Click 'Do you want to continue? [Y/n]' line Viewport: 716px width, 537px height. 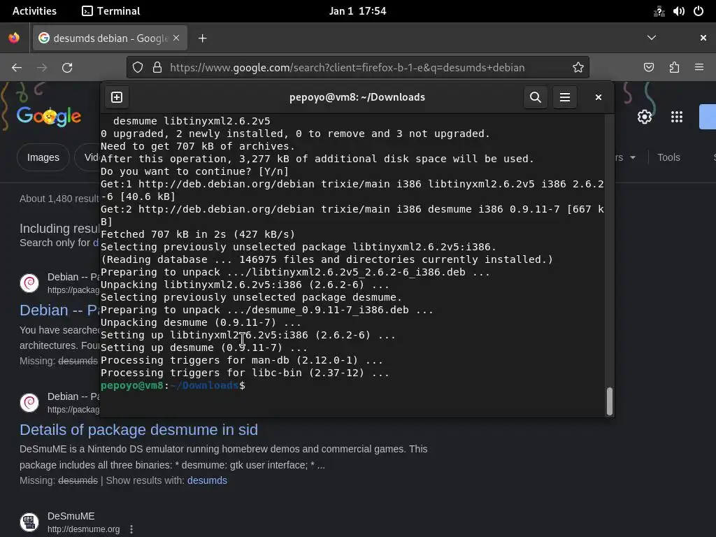coord(194,171)
